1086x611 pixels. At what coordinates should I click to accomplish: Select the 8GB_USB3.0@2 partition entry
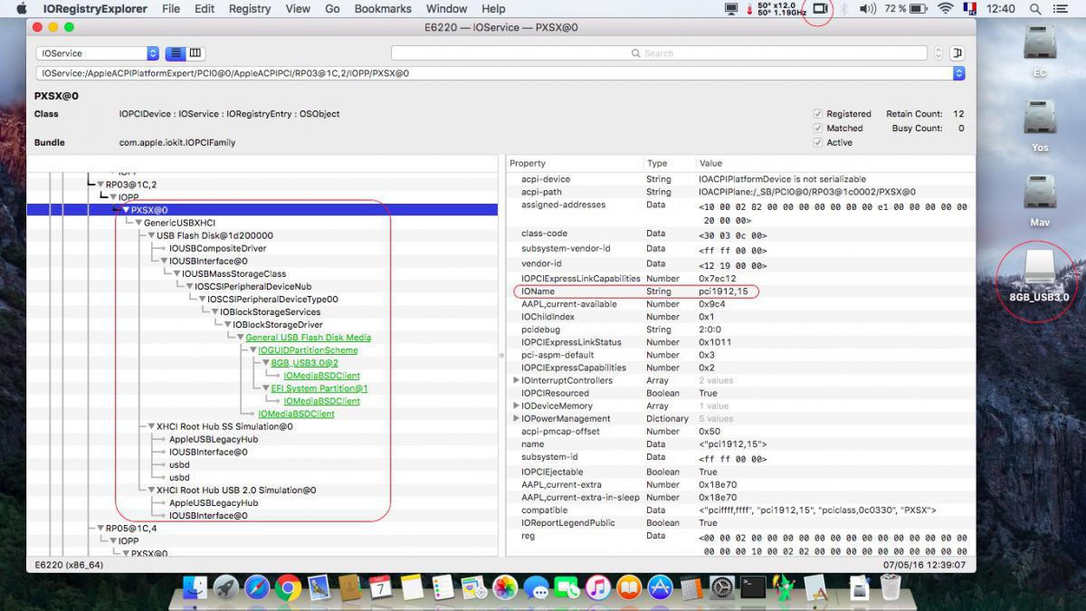point(304,363)
